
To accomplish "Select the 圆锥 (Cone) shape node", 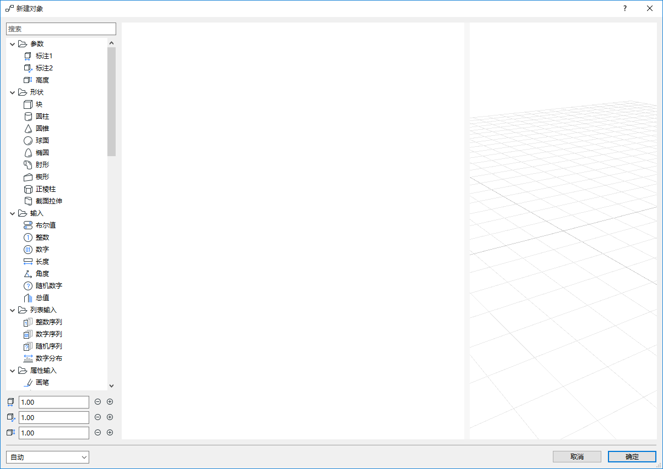I will (x=40, y=128).
